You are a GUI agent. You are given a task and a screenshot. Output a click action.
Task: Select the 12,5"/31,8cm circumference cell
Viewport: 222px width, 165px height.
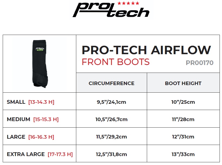coord(111,154)
